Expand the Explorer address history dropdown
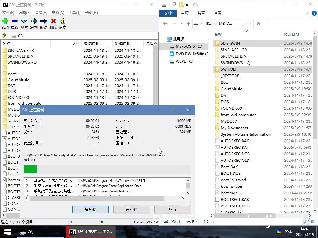Image resolution: width=318 pixels, height=238 pixels. click(x=249, y=24)
